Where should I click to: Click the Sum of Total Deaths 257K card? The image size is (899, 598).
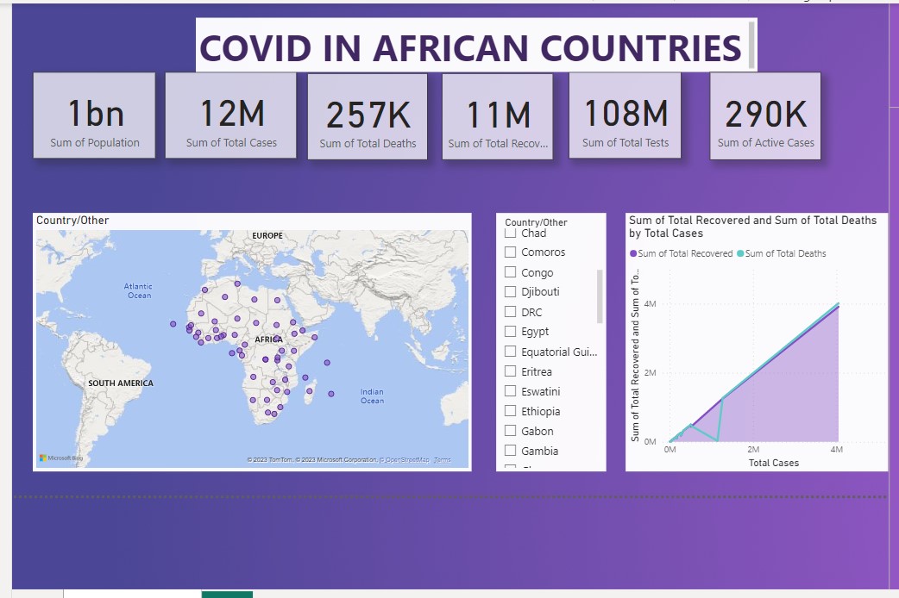[x=367, y=116]
